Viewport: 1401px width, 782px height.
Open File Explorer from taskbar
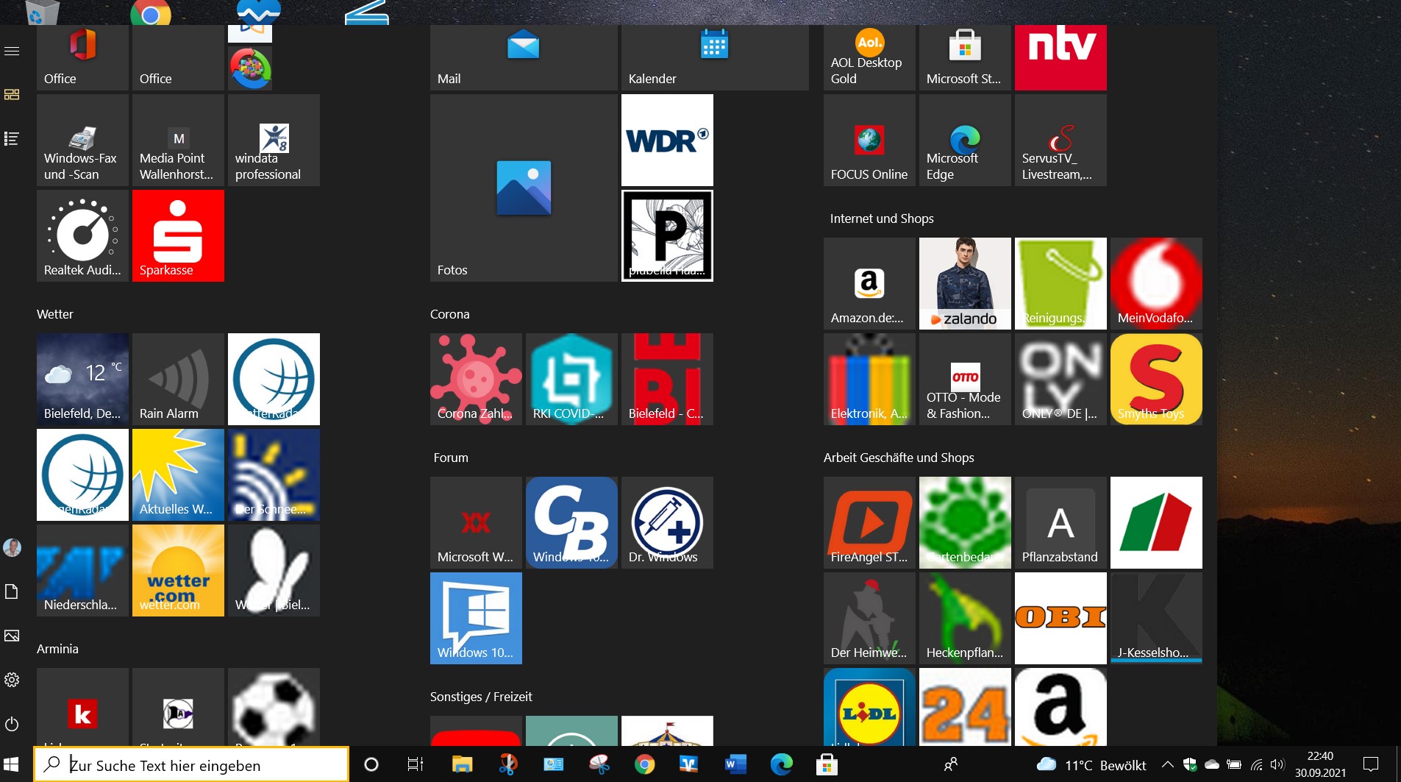pos(462,765)
